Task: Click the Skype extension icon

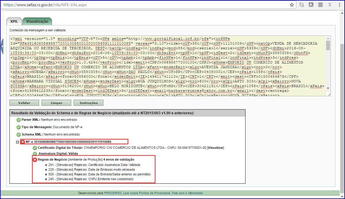Action: pyautogui.click(x=302, y=5)
